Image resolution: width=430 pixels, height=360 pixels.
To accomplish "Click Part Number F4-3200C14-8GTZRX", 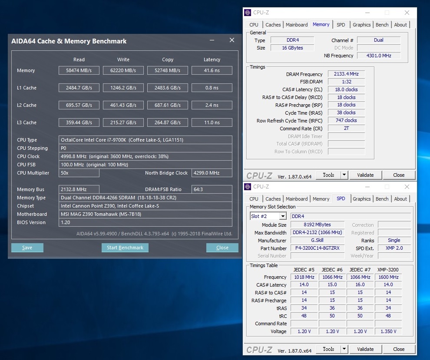I will [318, 248].
